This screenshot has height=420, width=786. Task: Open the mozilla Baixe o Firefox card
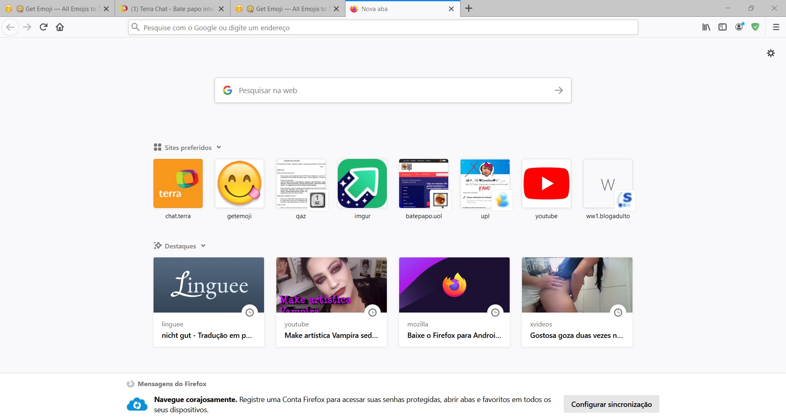coord(454,302)
